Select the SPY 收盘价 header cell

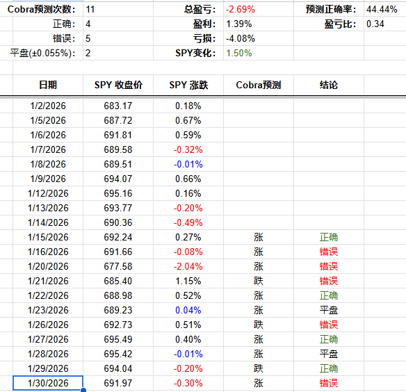coord(118,85)
